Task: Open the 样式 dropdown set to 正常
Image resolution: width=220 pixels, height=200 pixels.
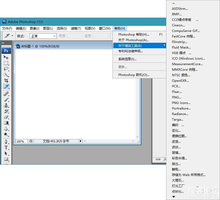Action: tap(43, 36)
